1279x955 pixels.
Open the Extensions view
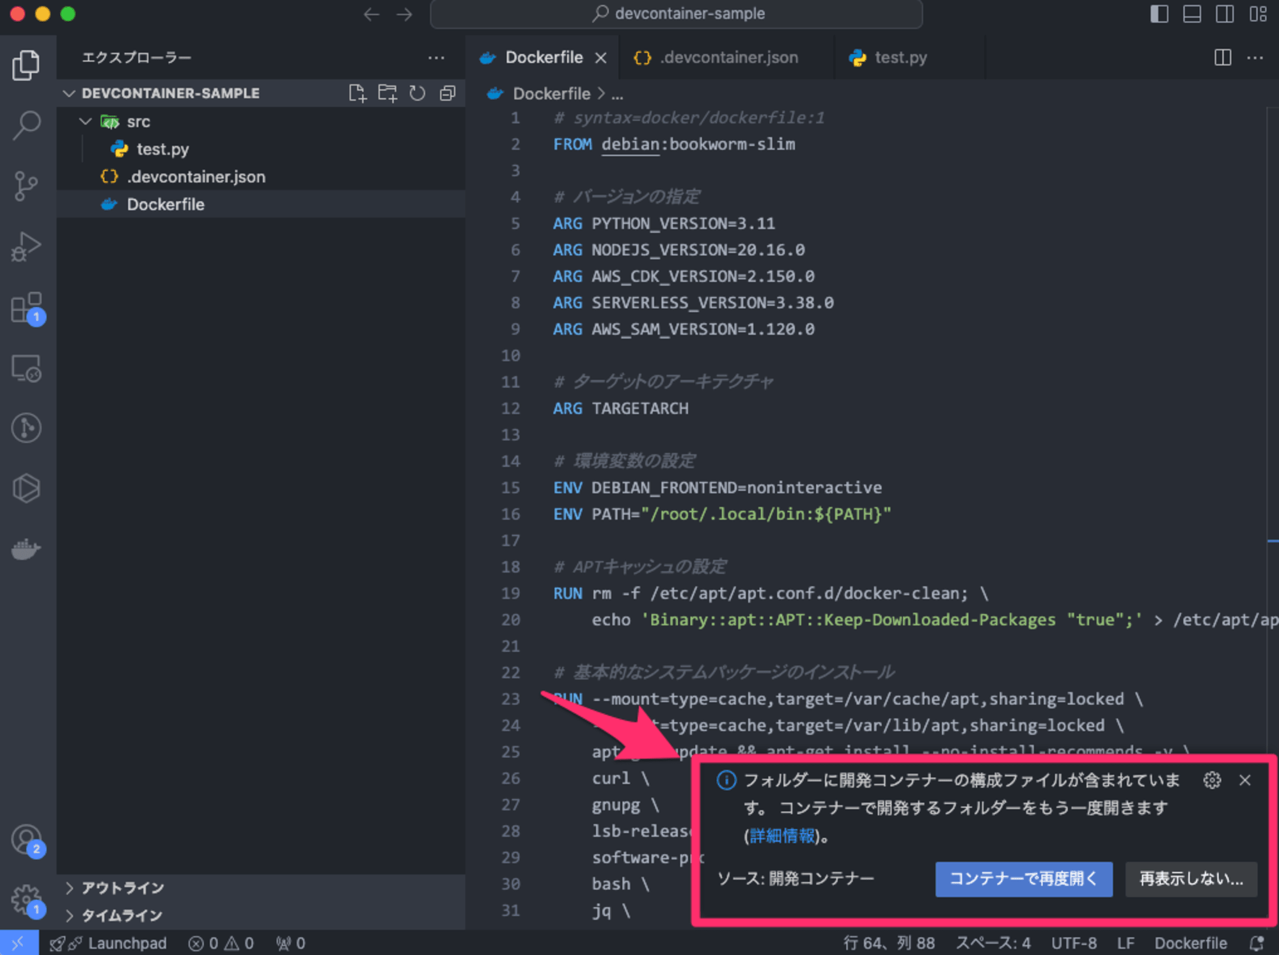pyautogui.click(x=26, y=308)
